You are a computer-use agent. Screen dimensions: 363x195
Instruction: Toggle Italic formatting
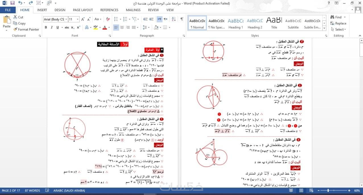[x=52, y=28]
